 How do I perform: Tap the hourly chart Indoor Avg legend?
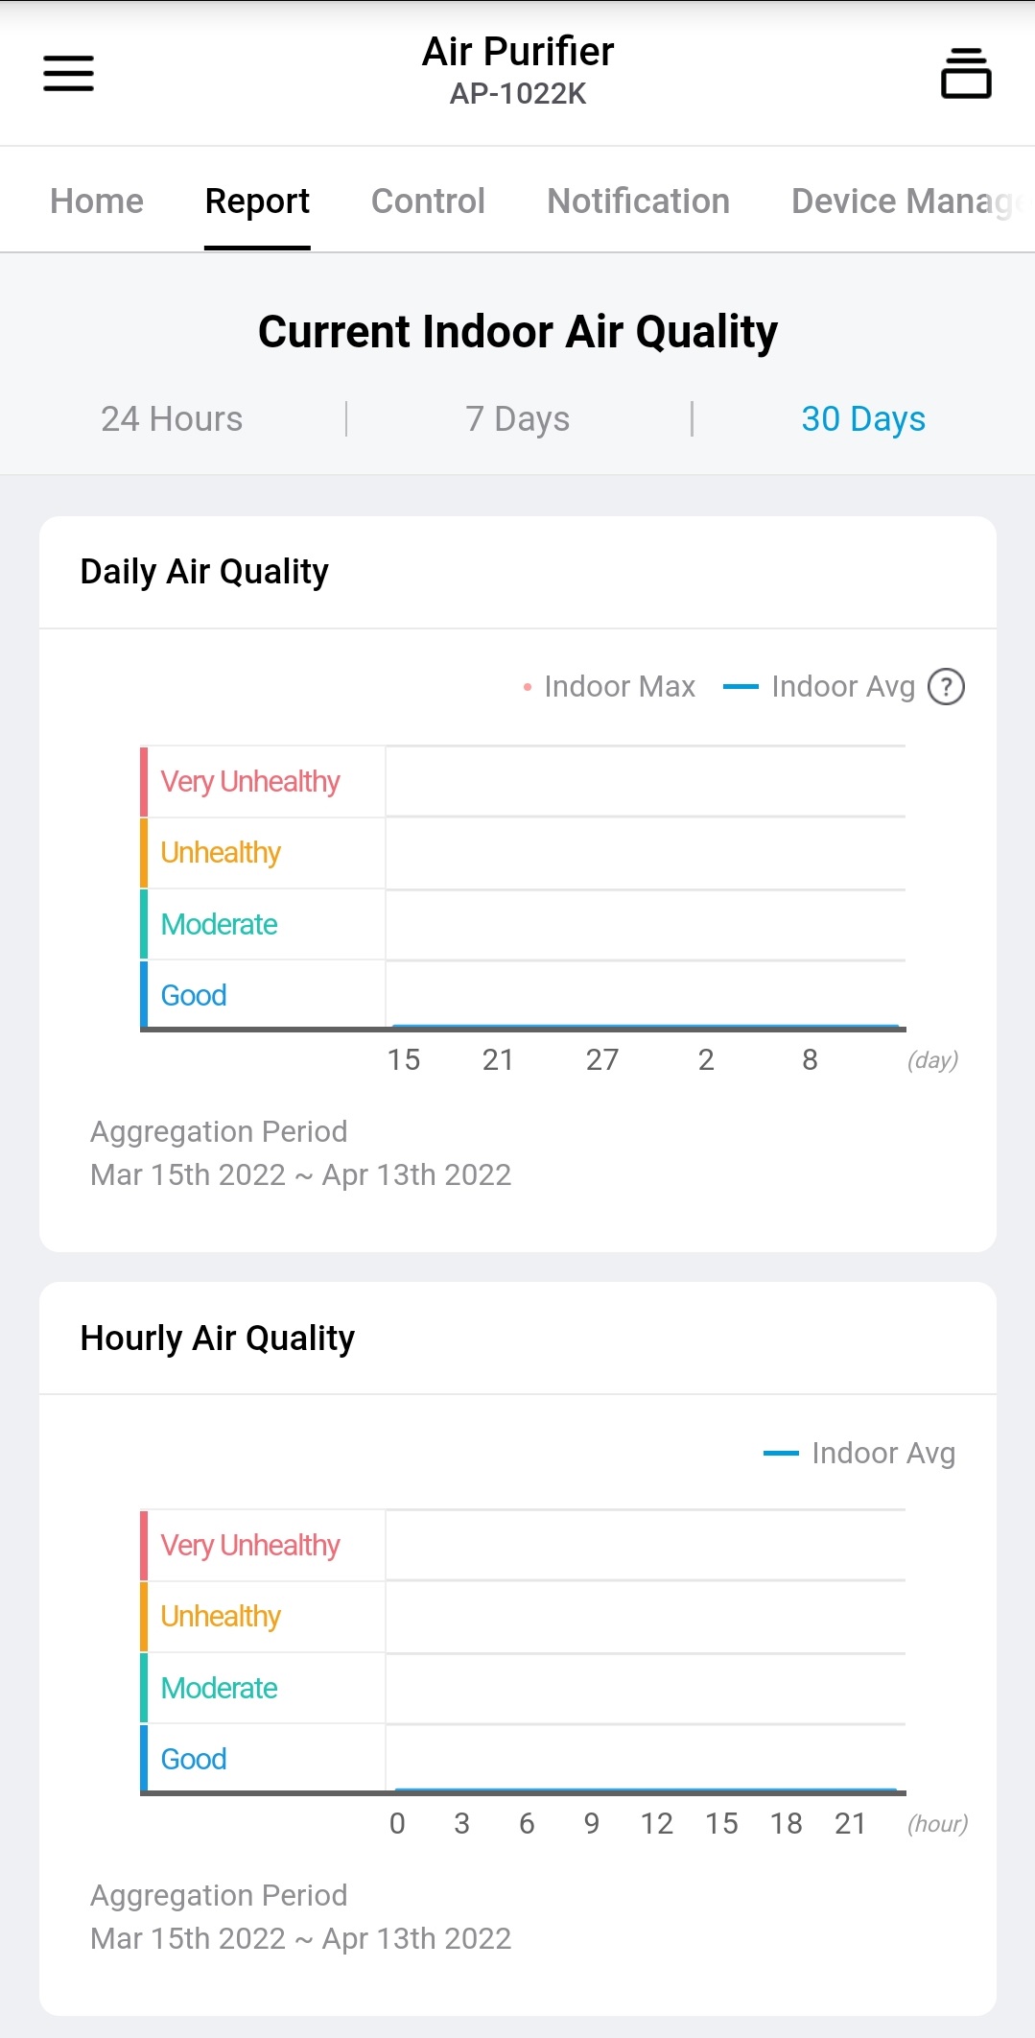click(860, 1454)
